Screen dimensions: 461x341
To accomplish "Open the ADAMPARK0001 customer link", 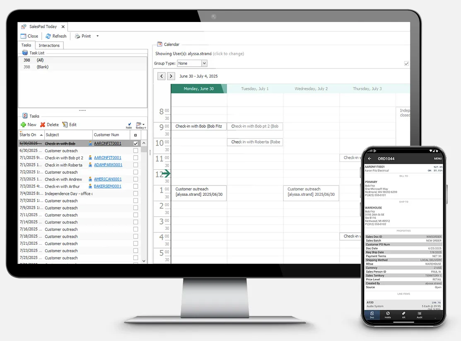I will pos(108,165).
